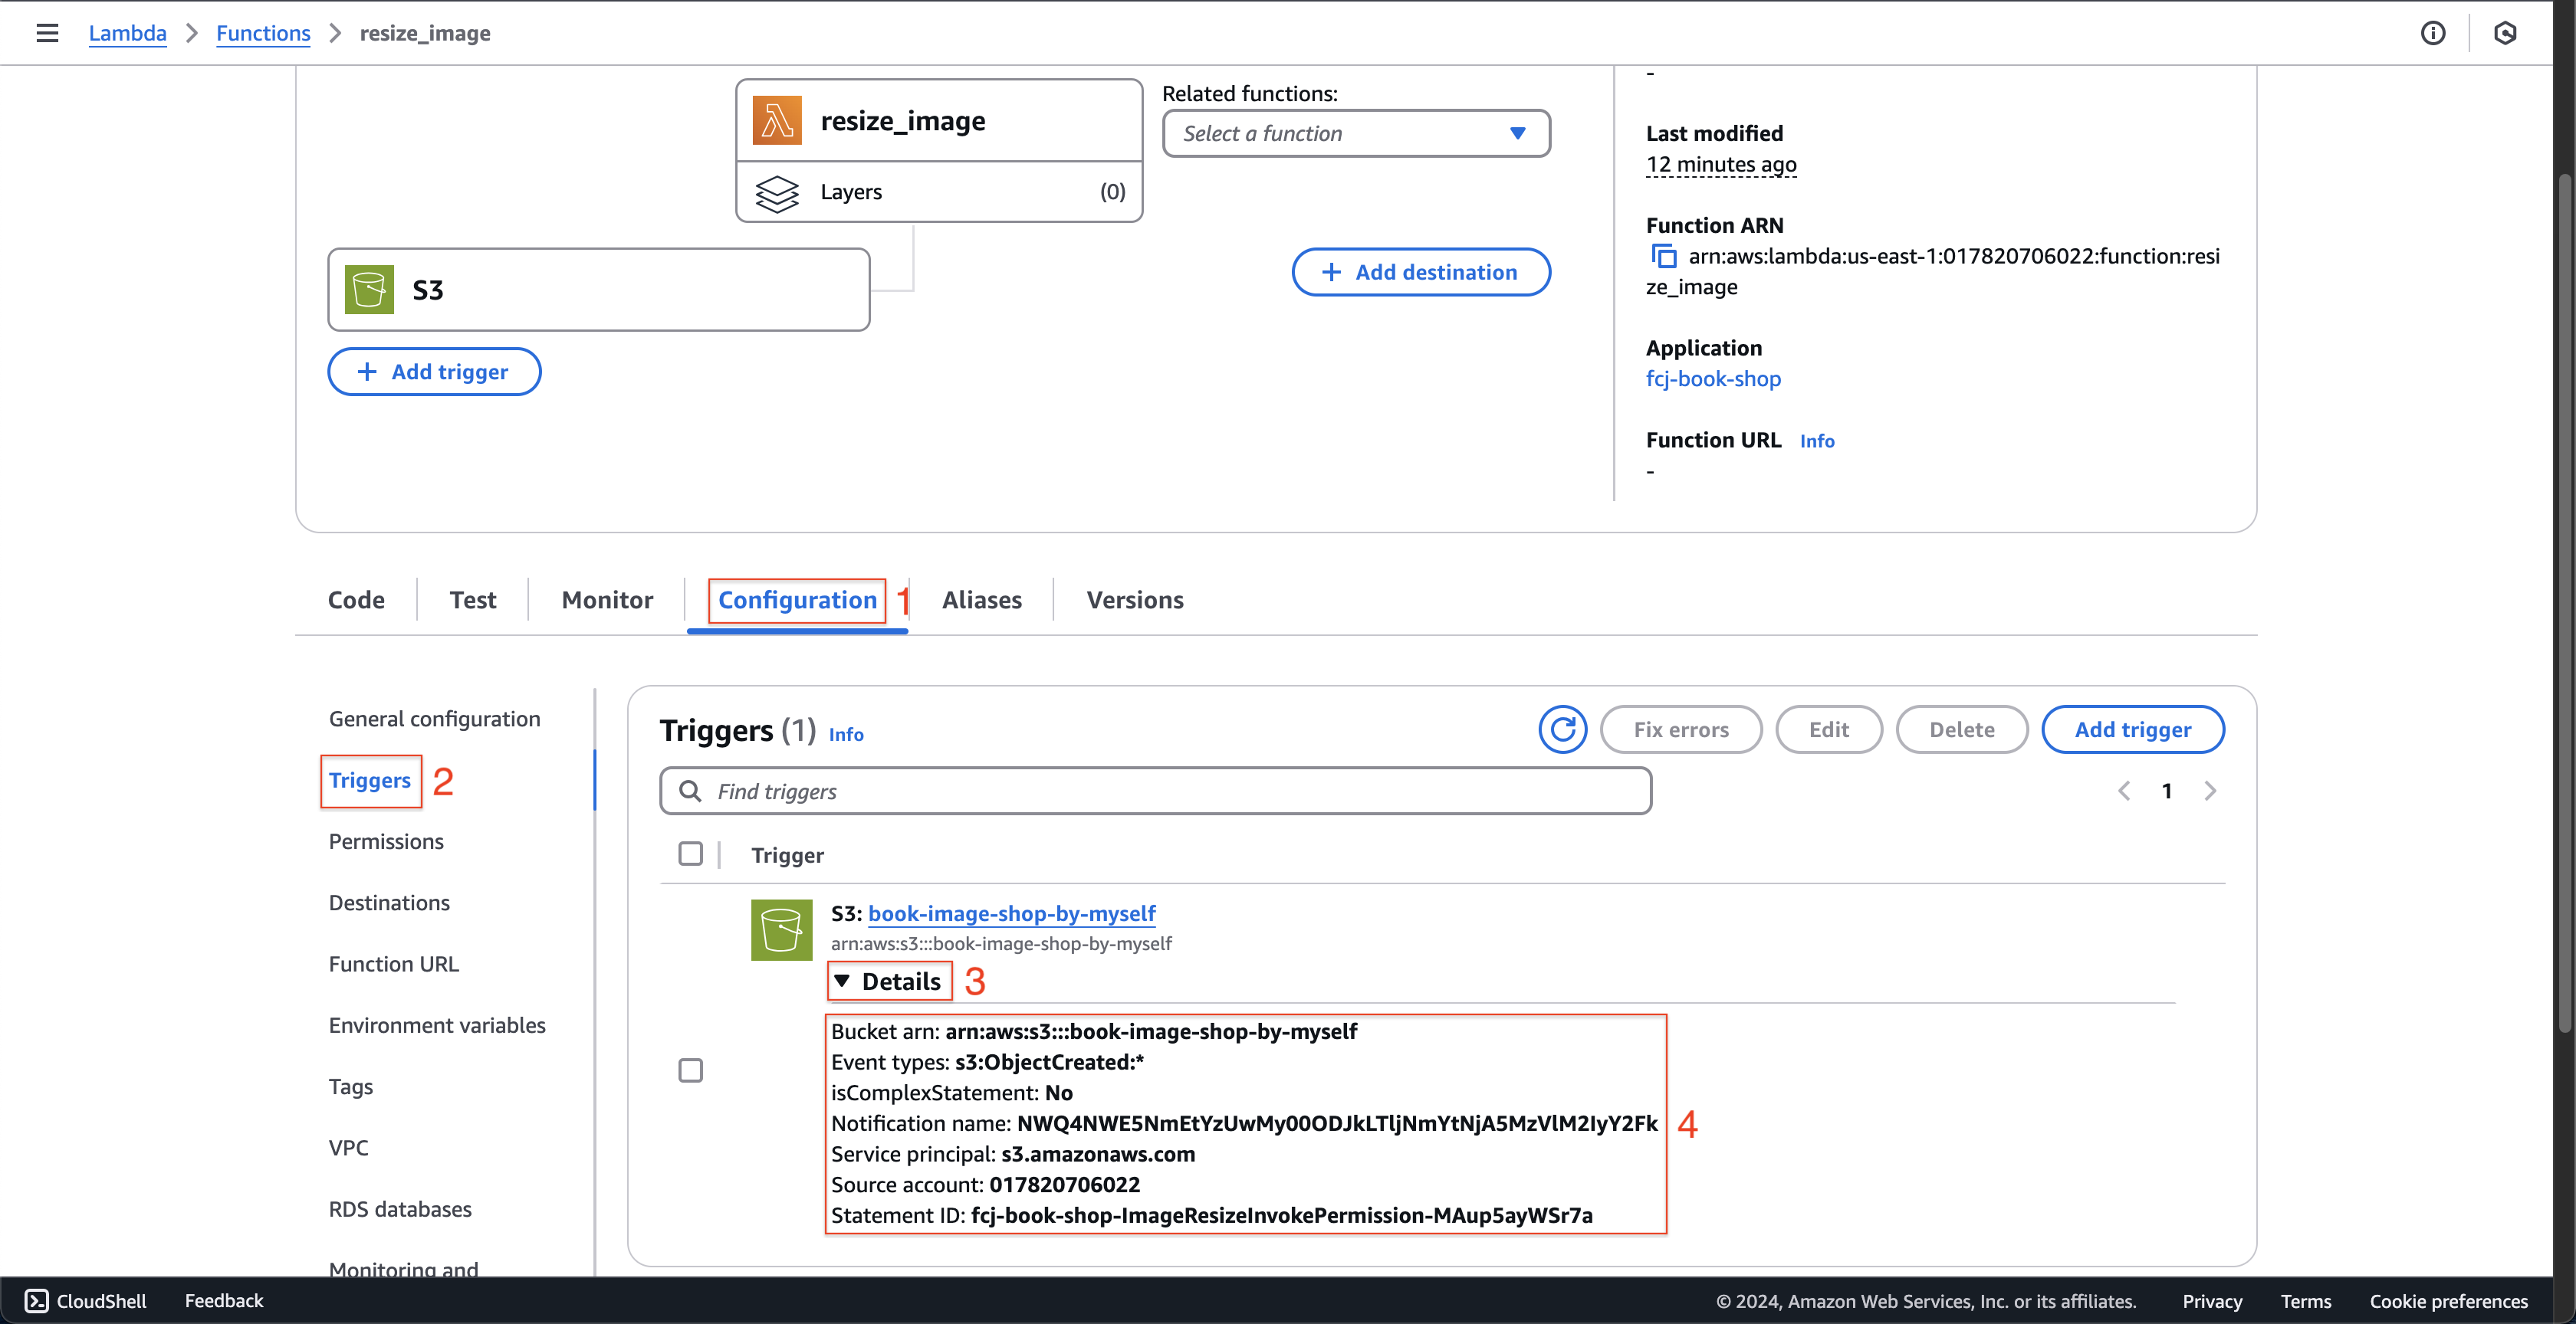
Task: Click the copy ARN icon next to function ARN
Action: pyautogui.click(x=1662, y=255)
